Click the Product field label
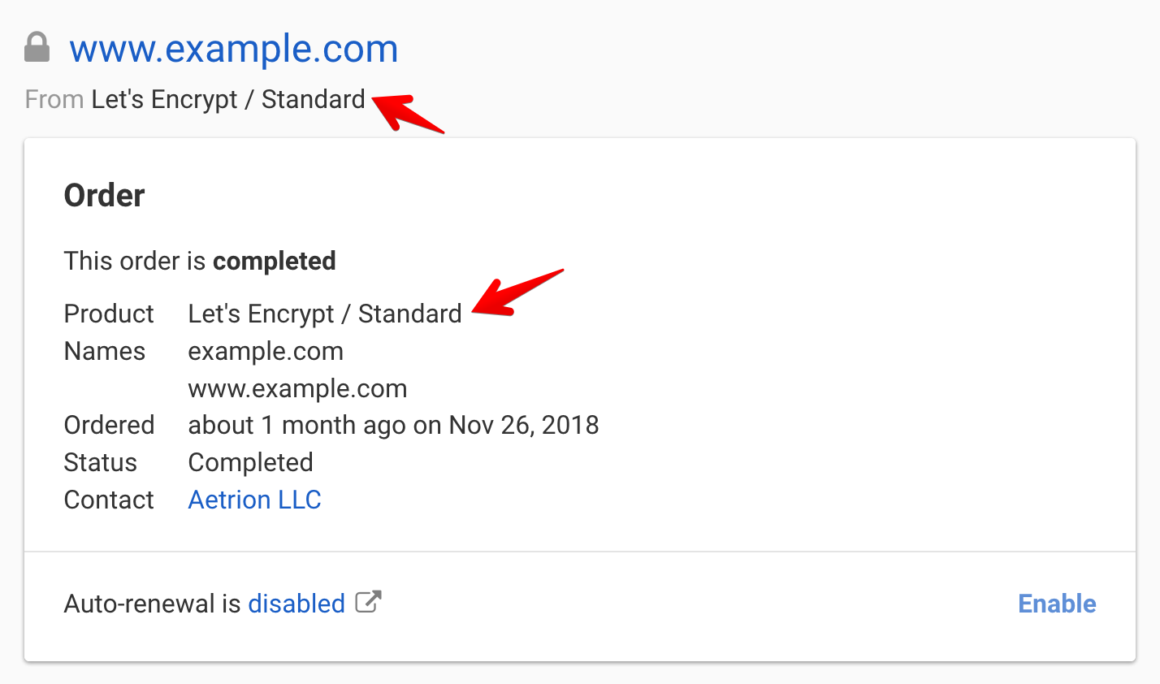 pyautogui.click(x=109, y=314)
